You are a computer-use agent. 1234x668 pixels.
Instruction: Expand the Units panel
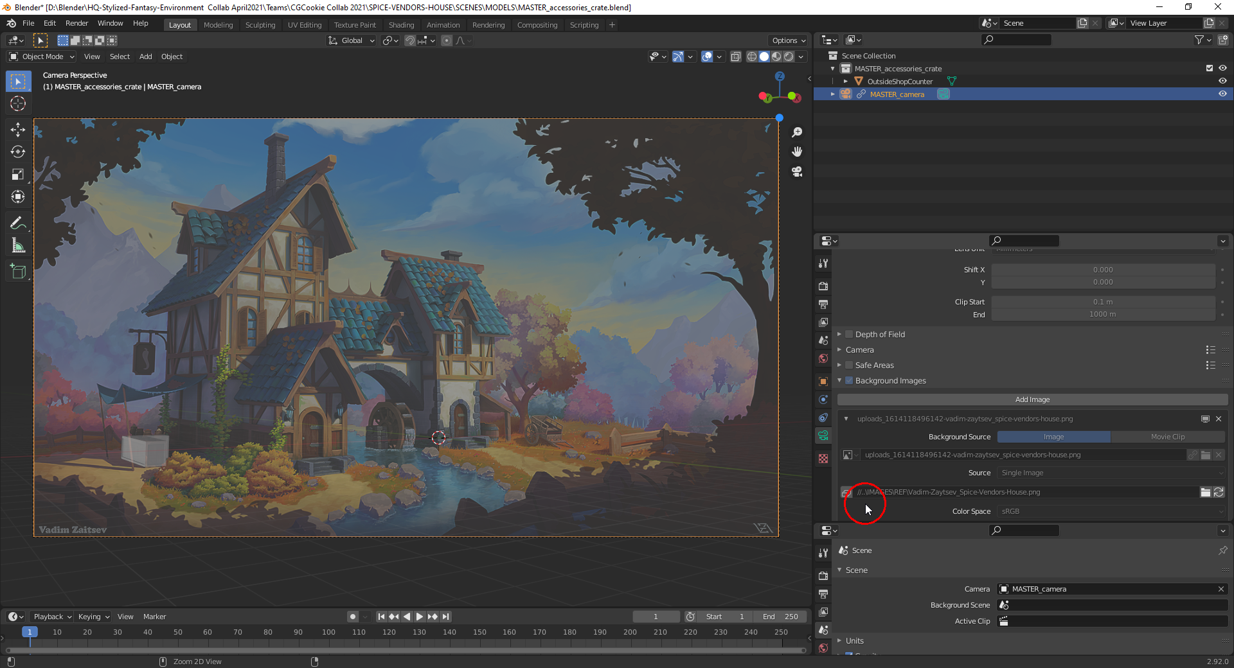839,641
